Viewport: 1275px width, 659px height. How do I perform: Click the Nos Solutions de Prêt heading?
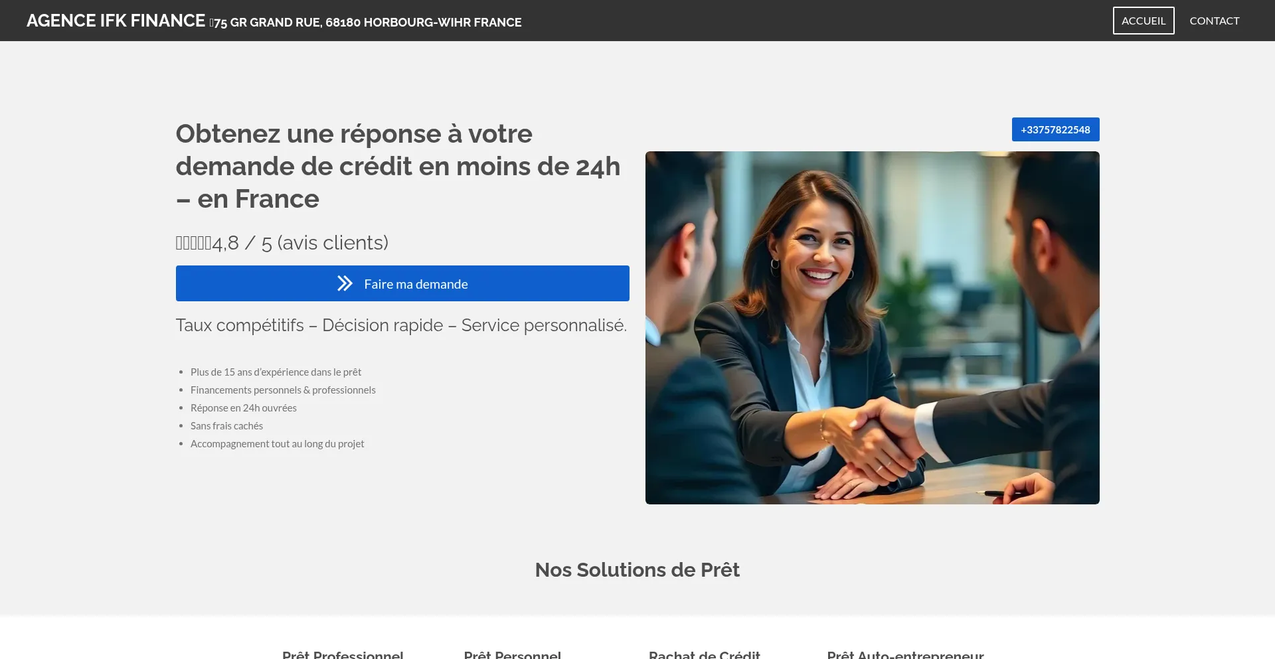click(637, 569)
